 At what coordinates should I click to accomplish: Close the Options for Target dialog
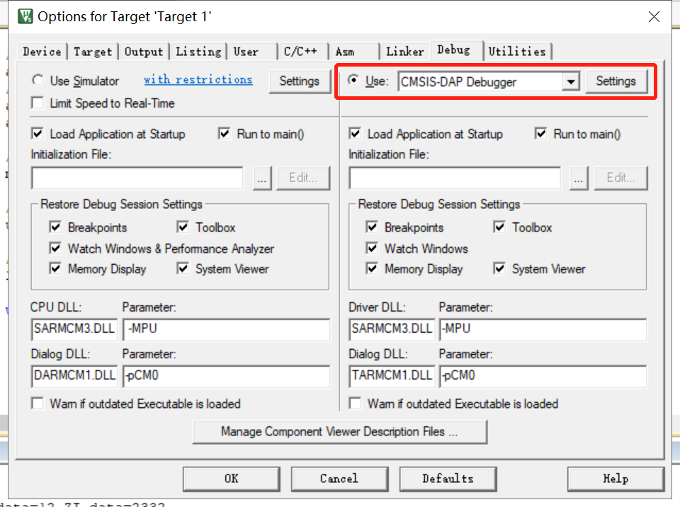tap(654, 16)
